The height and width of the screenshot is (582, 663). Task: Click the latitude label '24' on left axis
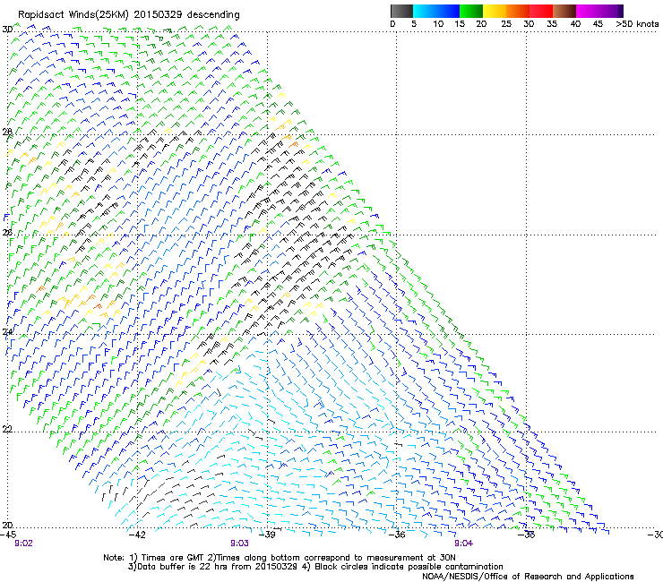[x=7, y=332]
